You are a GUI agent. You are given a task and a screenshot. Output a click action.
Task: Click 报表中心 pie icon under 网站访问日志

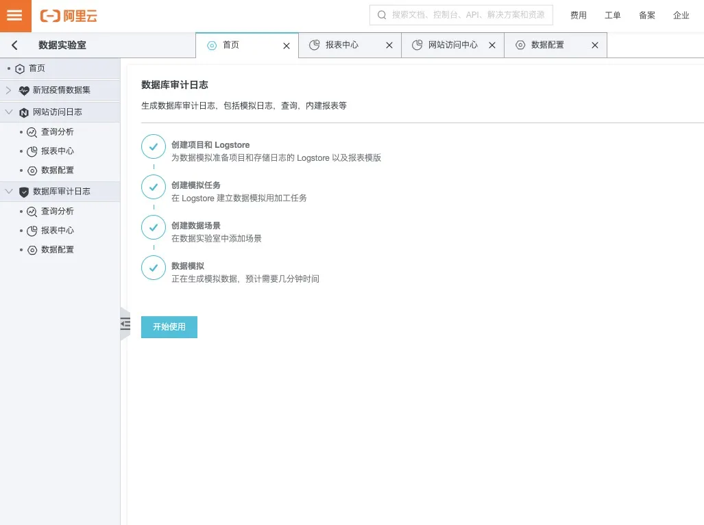(x=32, y=151)
